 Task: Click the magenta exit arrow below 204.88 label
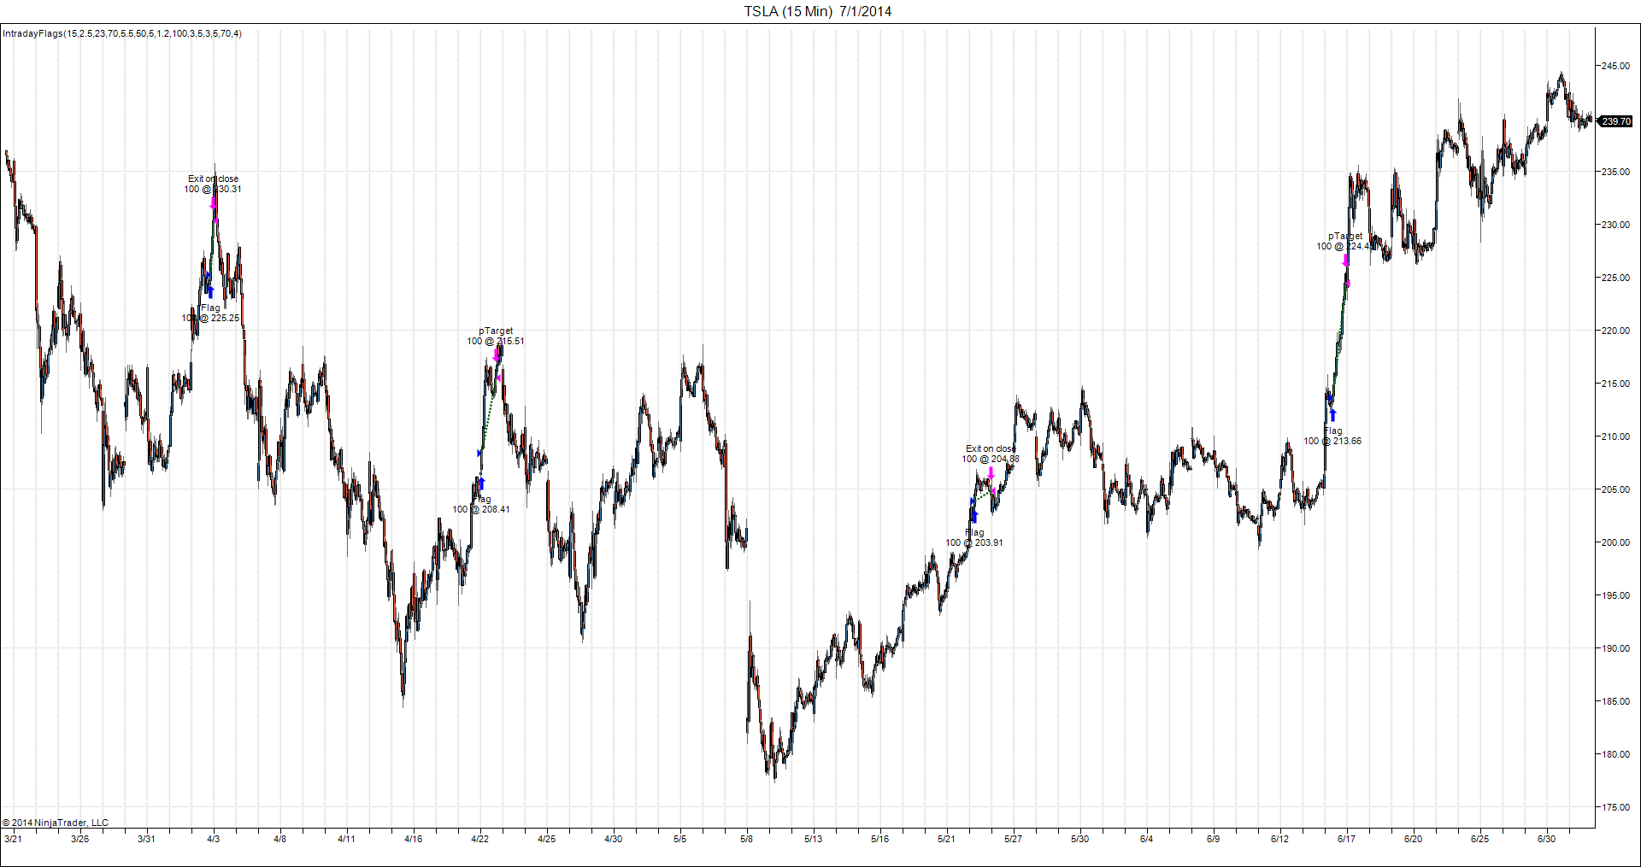coord(991,472)
